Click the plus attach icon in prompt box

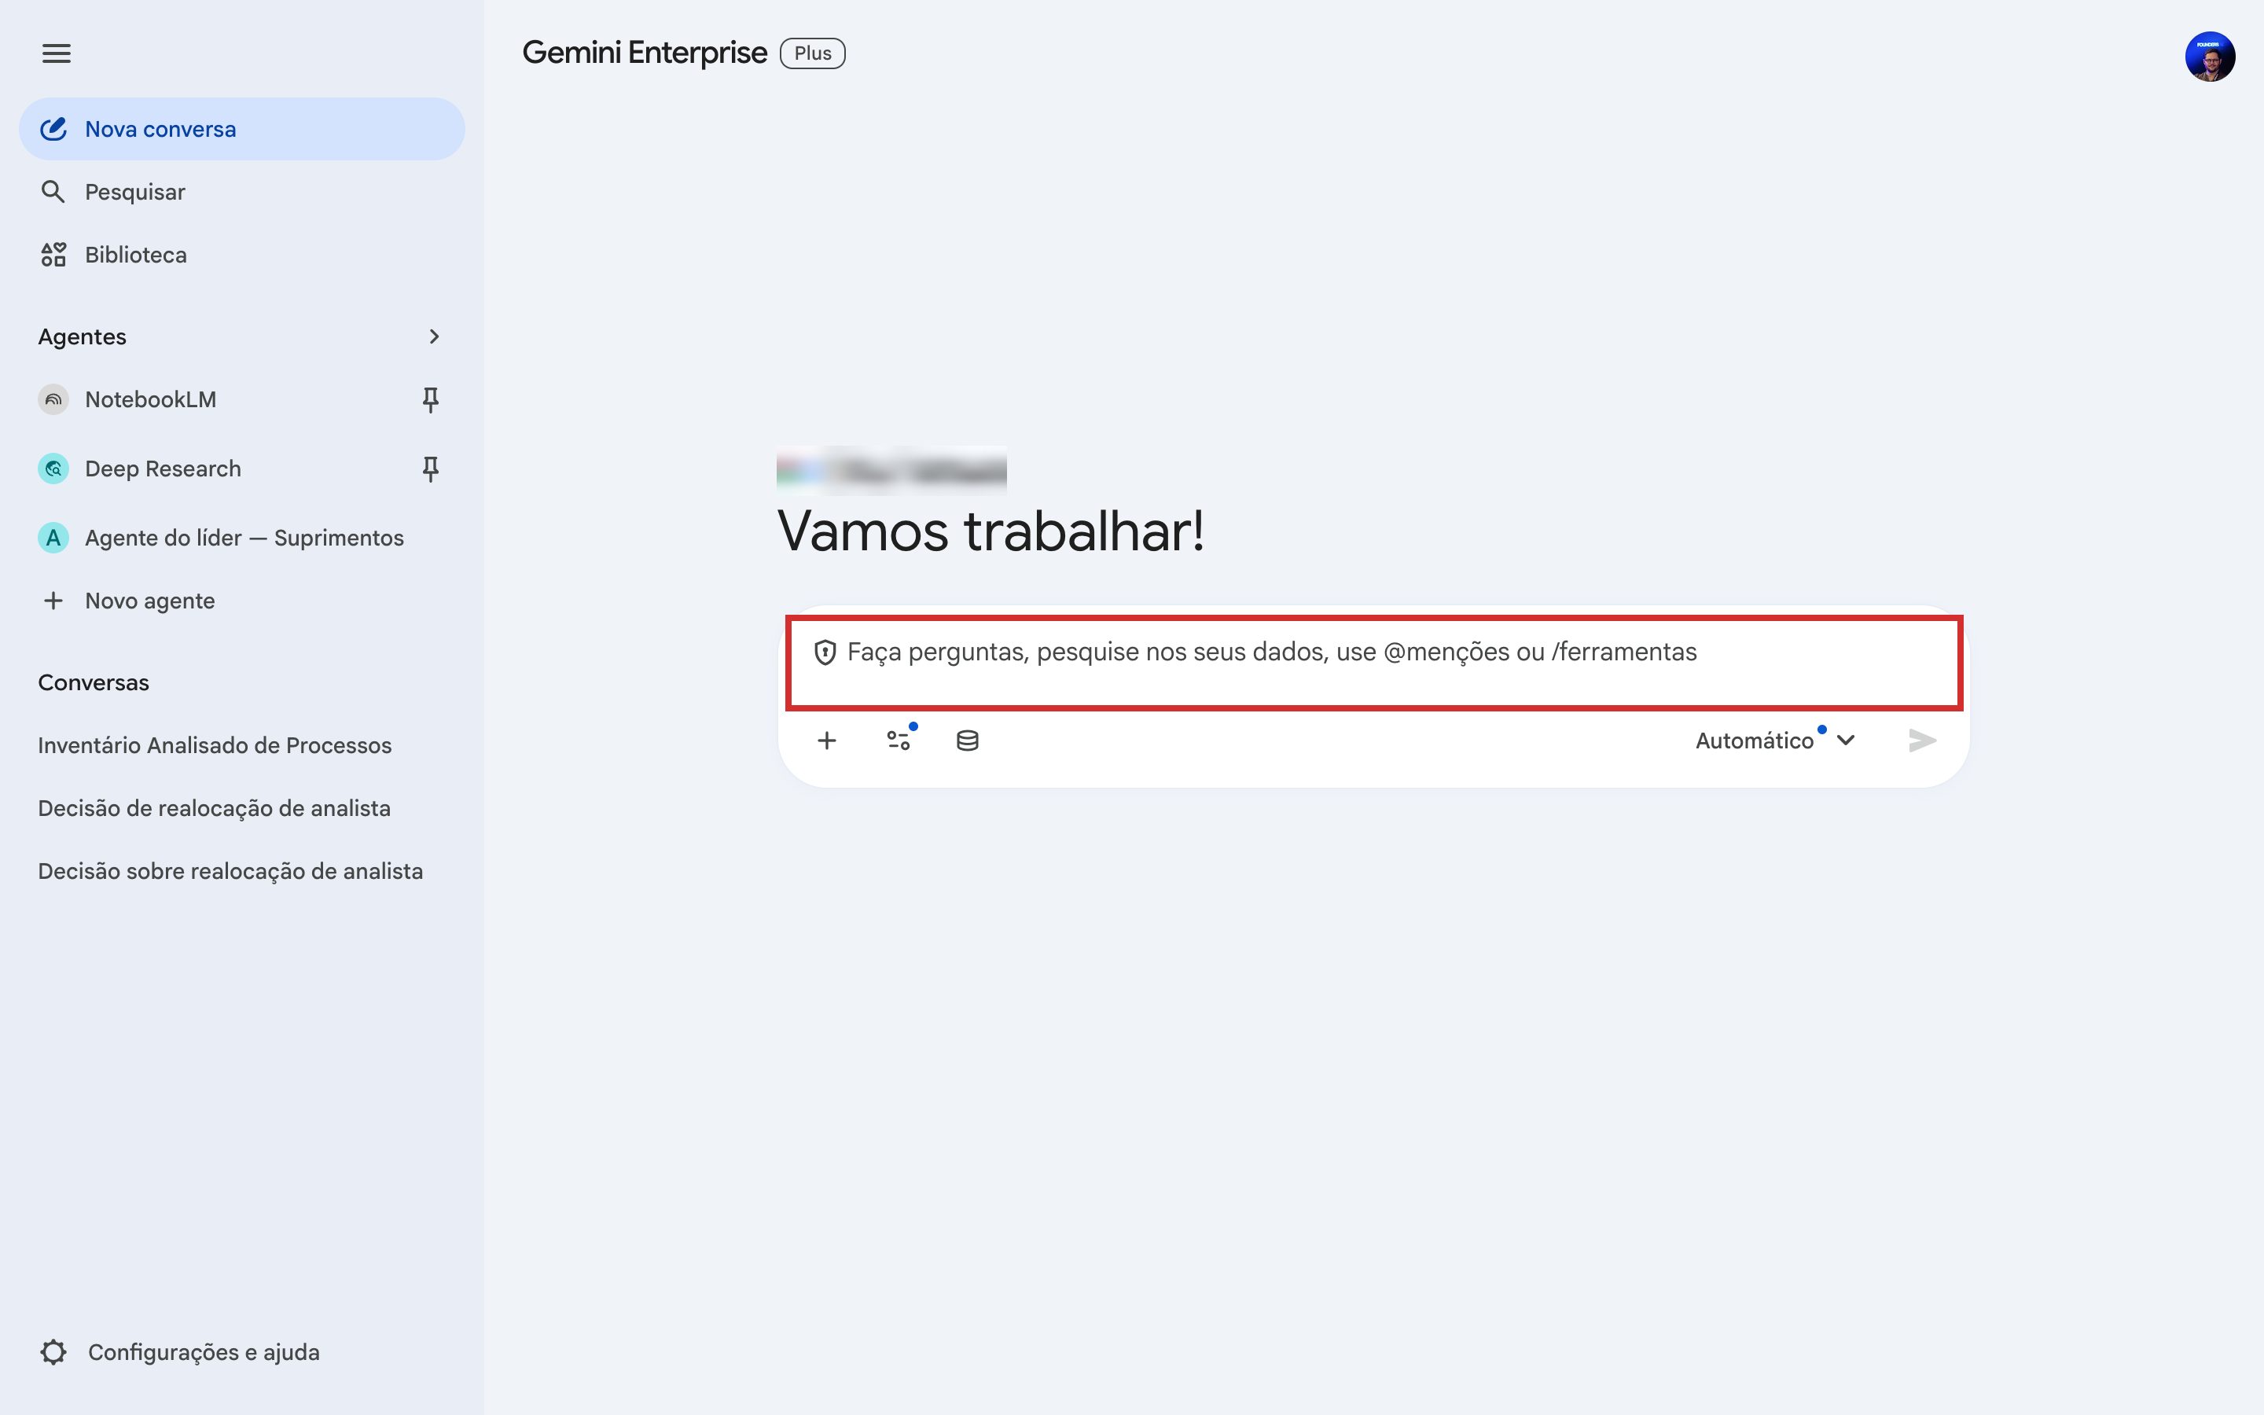(827, 741)
